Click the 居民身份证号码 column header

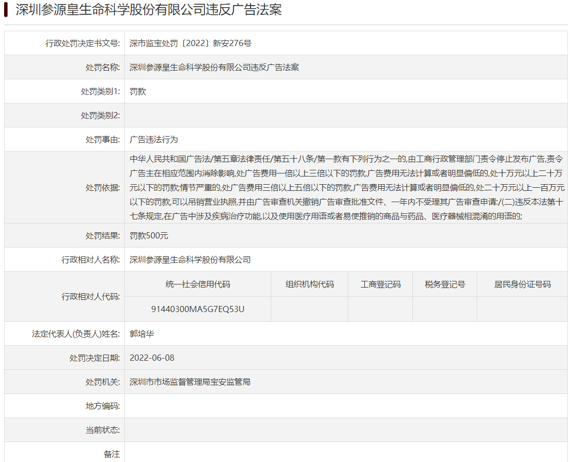point(522,284)
